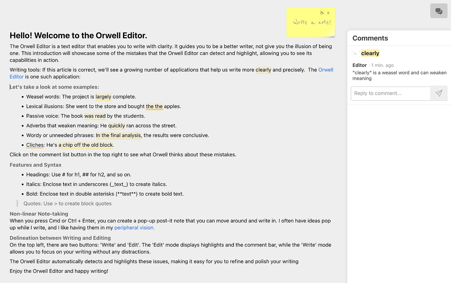Click 'Editor' comment author name

pyautogui.click(x=360, y=65)
